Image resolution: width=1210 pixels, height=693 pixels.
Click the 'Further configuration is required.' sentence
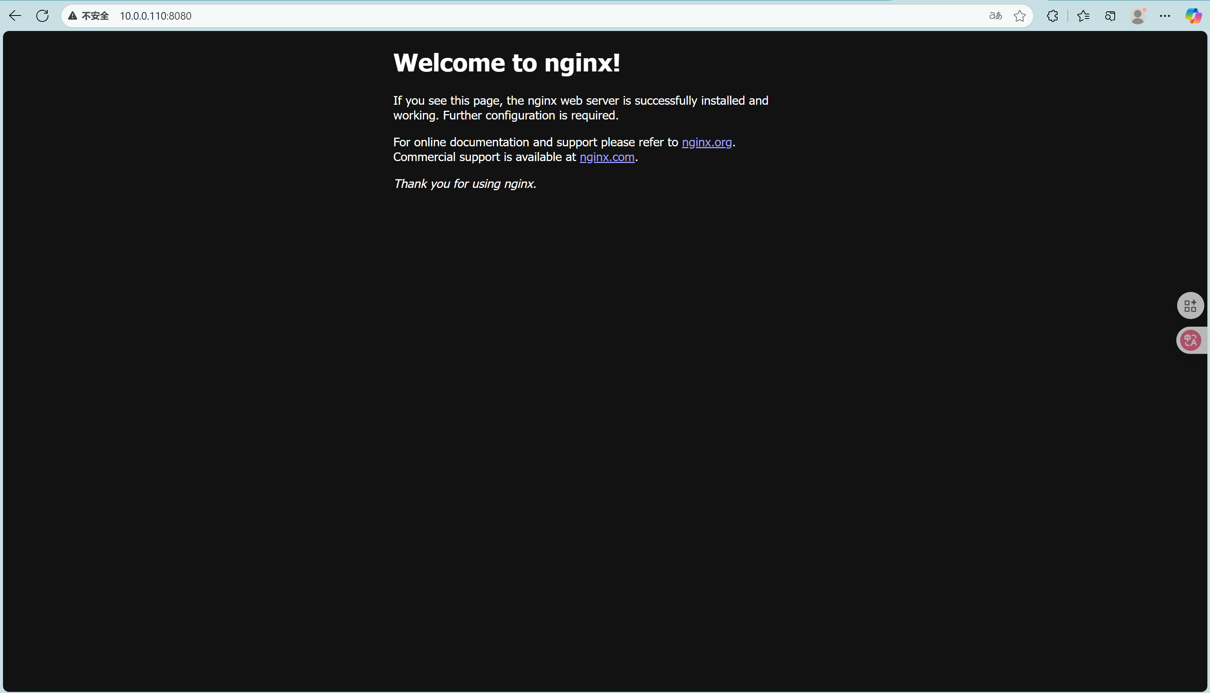(x=530, y=116)
